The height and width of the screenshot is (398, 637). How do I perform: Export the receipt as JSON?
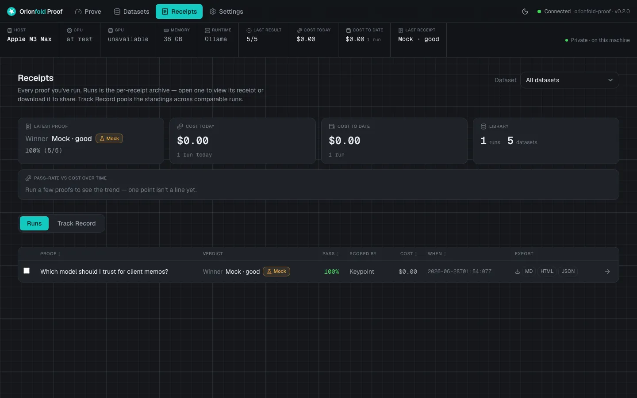[568, 272]
